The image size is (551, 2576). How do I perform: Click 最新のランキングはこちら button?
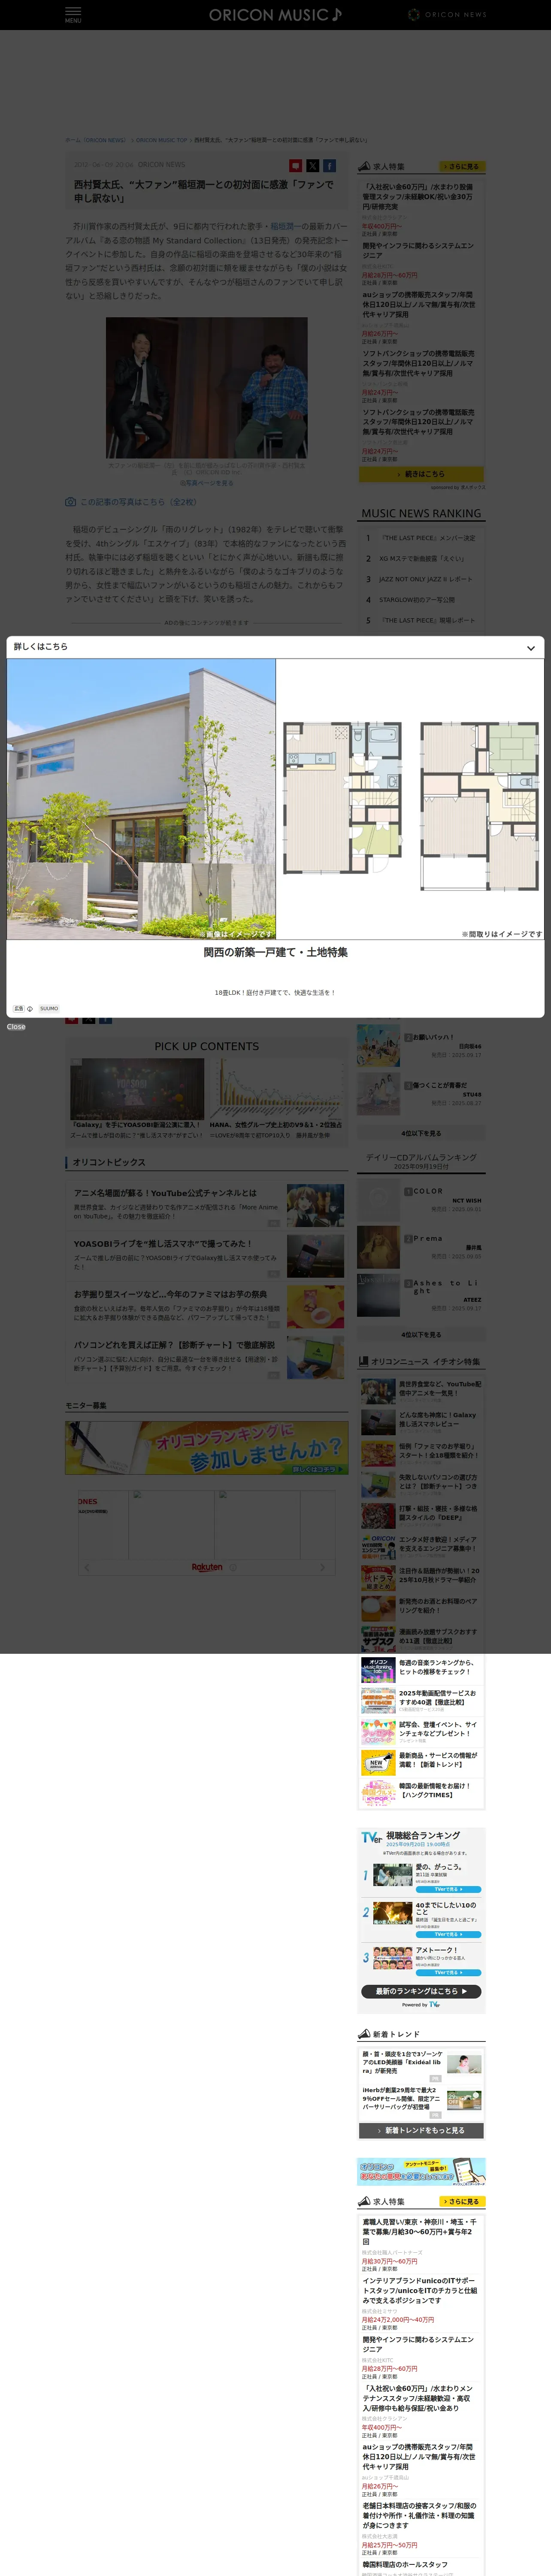coord(421,1991)
